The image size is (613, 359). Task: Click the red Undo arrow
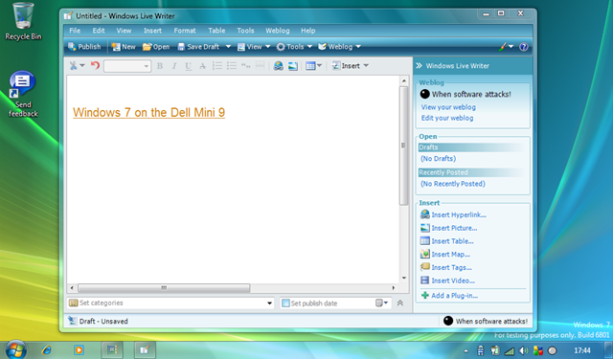pos(95,65)
